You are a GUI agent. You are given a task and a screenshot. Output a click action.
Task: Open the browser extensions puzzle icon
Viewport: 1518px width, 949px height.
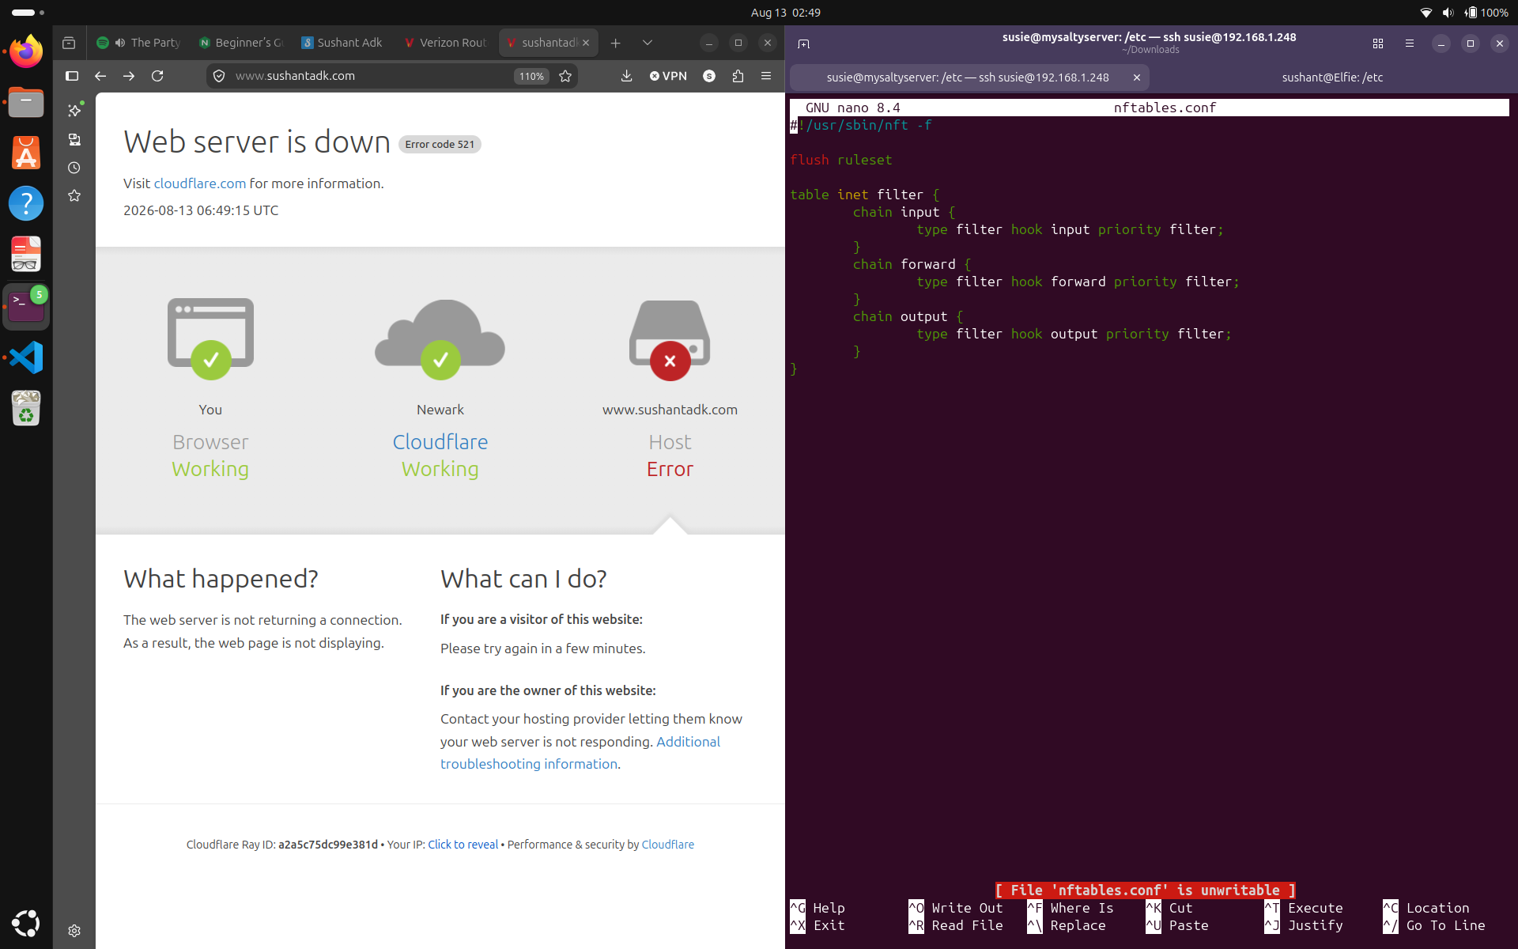[x=738, y=76]
